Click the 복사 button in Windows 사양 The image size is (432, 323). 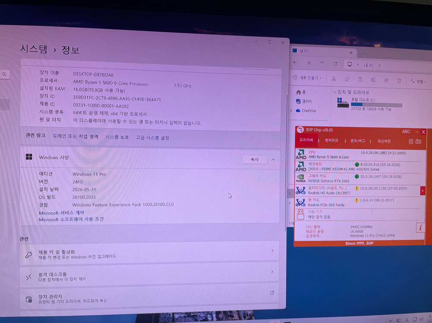pyautogui.click(x=254, y=160)
